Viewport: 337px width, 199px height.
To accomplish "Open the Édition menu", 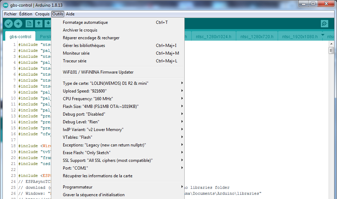I will pyautogui.click(x=26, y=14).
